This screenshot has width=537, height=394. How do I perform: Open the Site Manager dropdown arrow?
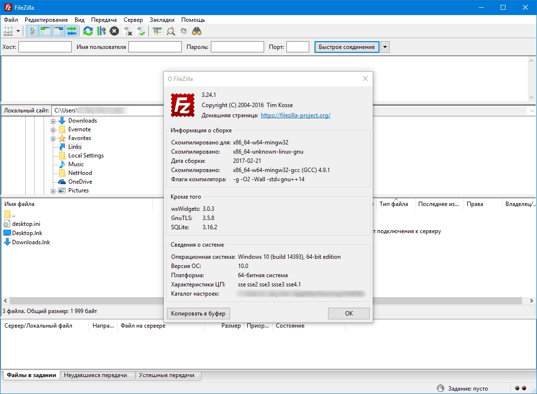pyautogui.click(x=18, y=32)
